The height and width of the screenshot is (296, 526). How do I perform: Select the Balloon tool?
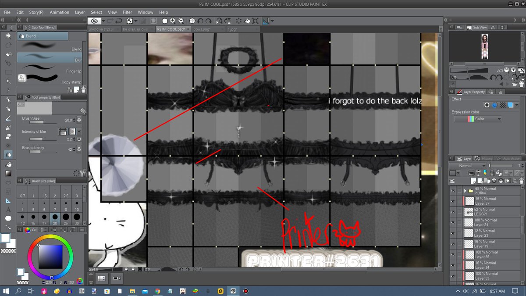[8, 218]
